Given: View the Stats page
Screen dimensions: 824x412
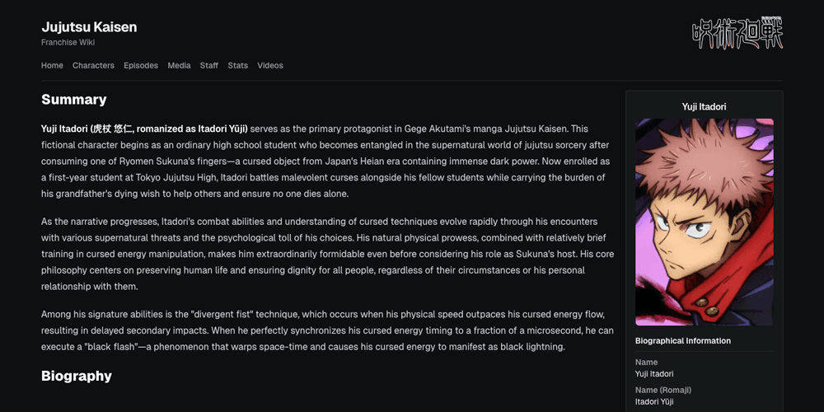Looking at the screenshot, I should click(237, 66).
